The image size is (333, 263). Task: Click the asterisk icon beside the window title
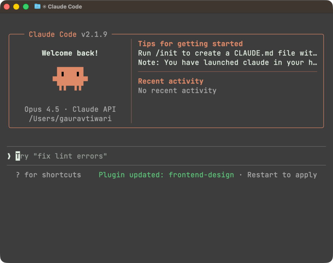(x=45, y=7)
